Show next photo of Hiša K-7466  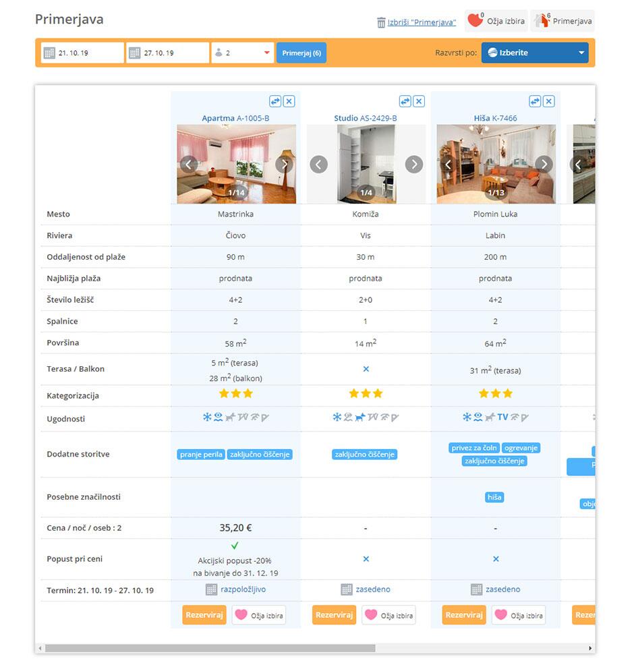(544, 164)
